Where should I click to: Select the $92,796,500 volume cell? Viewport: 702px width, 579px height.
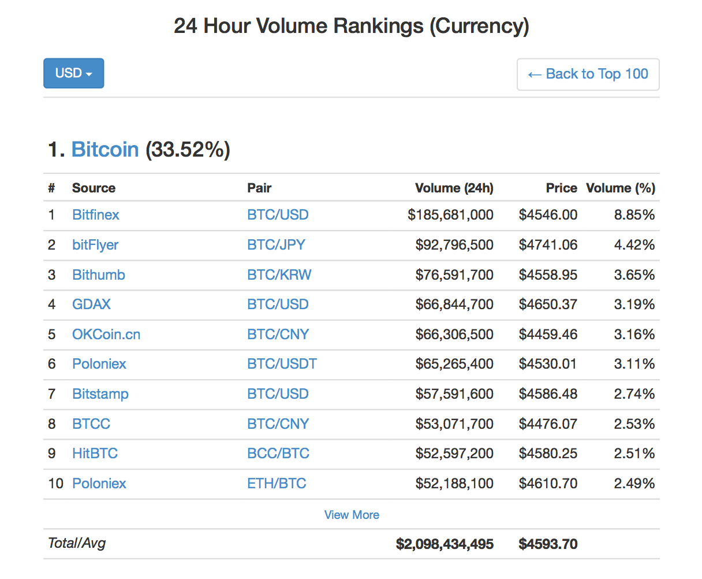click(x=454, y=245)
